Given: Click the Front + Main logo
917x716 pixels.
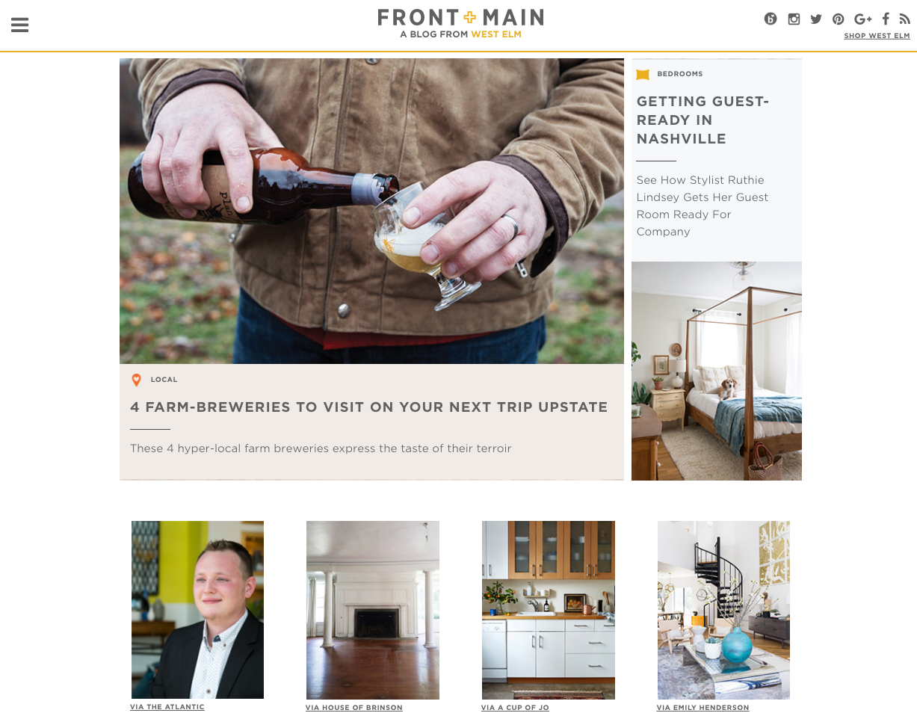Looking at the screenshot, I should click(460, 23).
